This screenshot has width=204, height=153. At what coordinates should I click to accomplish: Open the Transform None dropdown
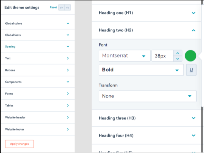coord(148,96)
